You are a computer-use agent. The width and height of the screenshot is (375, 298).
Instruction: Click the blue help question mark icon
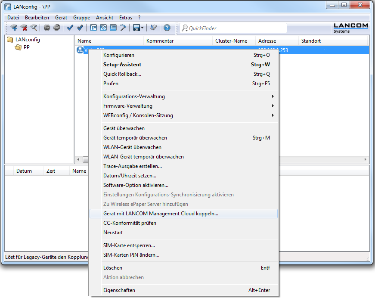click(x=167, y=28)
